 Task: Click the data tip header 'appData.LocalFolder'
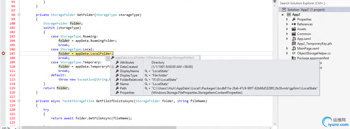coord(130,58)
